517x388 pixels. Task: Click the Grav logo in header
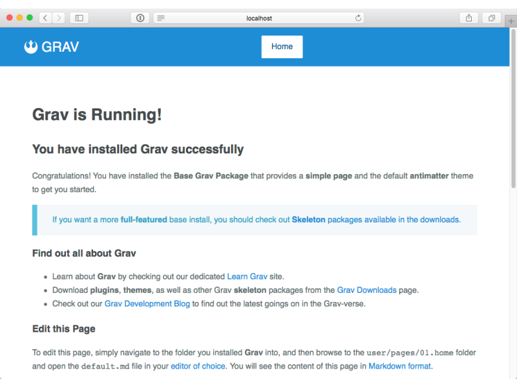pyautogui.click(x=52, y=47)
